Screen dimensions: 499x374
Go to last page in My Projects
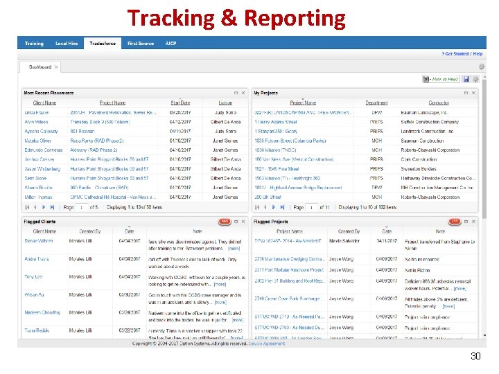coord(282,207)
